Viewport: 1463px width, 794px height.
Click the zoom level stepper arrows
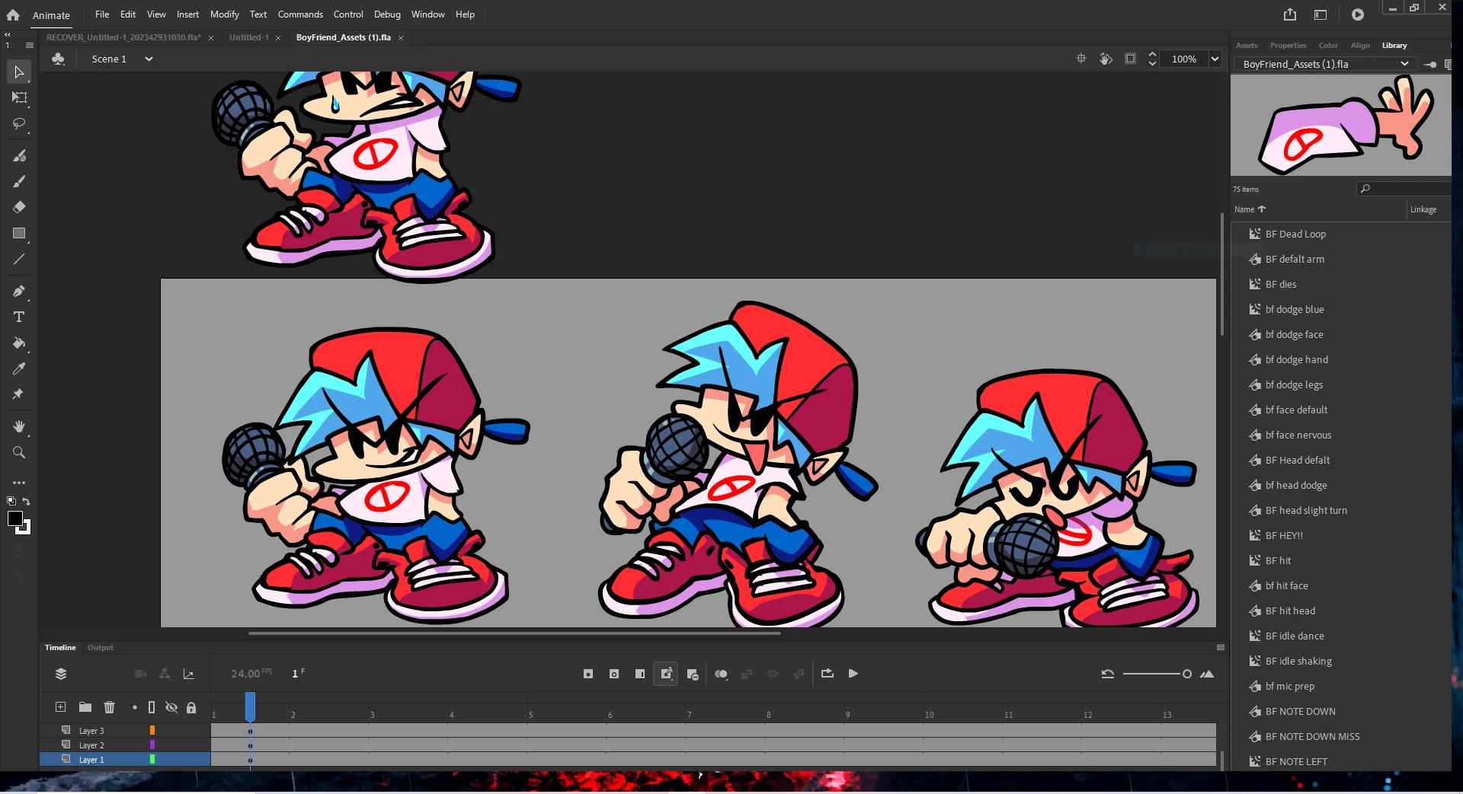(1152, 59)
